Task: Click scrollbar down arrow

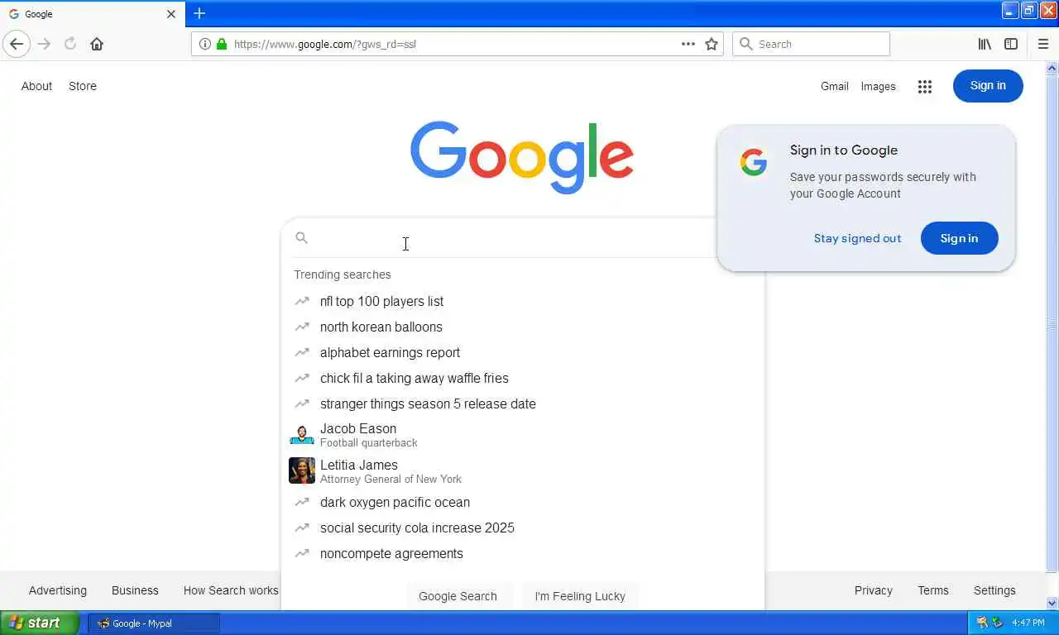Action: [1052, 603]
